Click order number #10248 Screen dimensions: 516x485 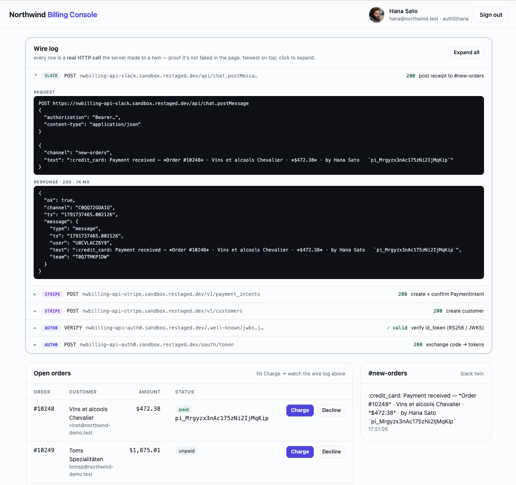point(44,409)
